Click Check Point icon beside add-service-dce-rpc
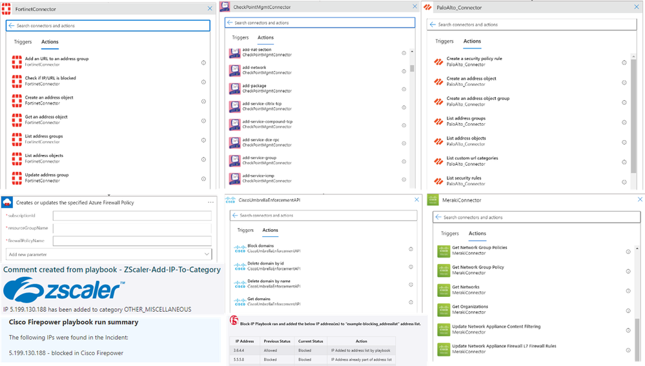Viewport: 645px width, 366px height. click(235, 142)
